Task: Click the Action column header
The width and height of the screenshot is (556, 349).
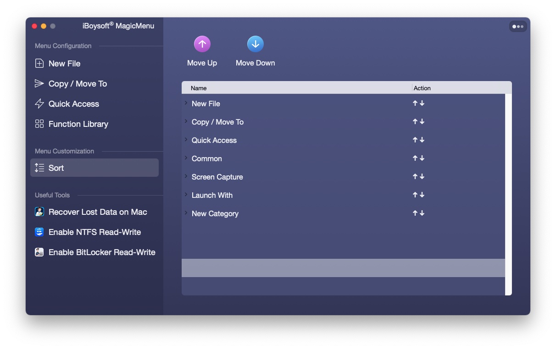Action: pyautogui.click(x=422, y=88)
